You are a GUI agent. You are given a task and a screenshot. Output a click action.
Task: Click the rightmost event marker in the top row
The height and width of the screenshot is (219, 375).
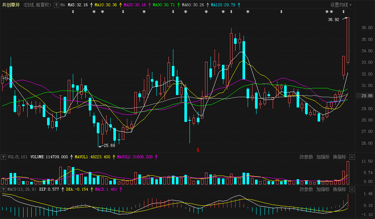pyautogui.click(x=344, y=12)
